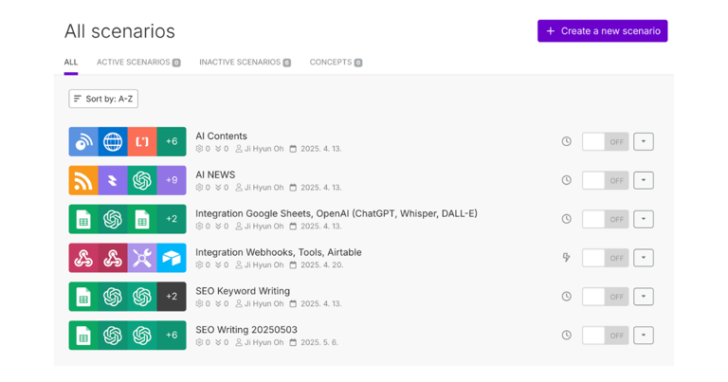Click the RSS icon in AI NEWS row

83,180
